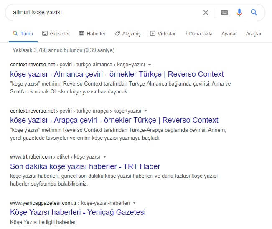Expand the arrow beside the türkçe-arapça Reverso URL

point(145,111)
